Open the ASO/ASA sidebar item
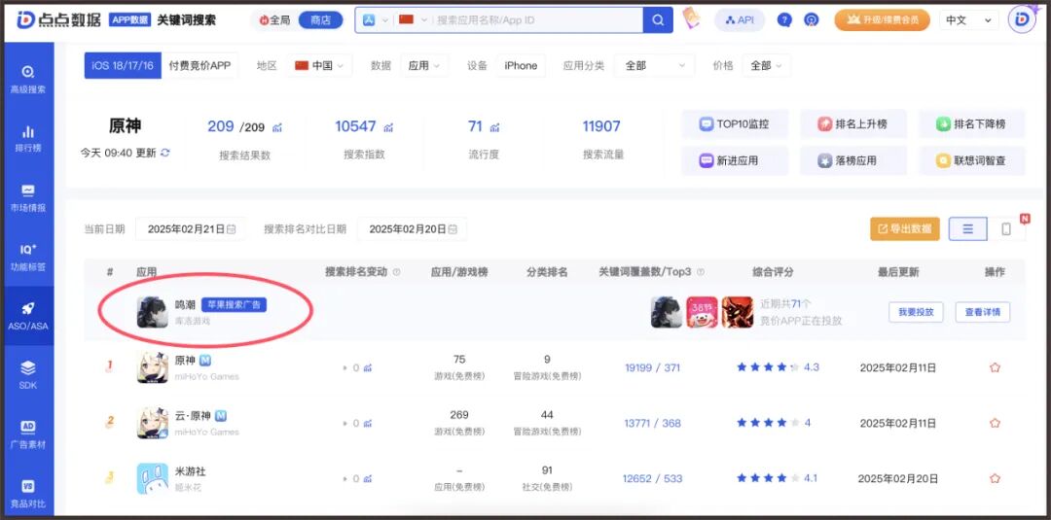 [x=28, y=316]
